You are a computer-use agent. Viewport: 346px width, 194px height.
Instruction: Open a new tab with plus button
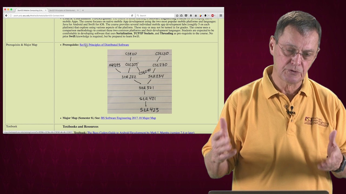pyautogui.click(x=83, y=10)
